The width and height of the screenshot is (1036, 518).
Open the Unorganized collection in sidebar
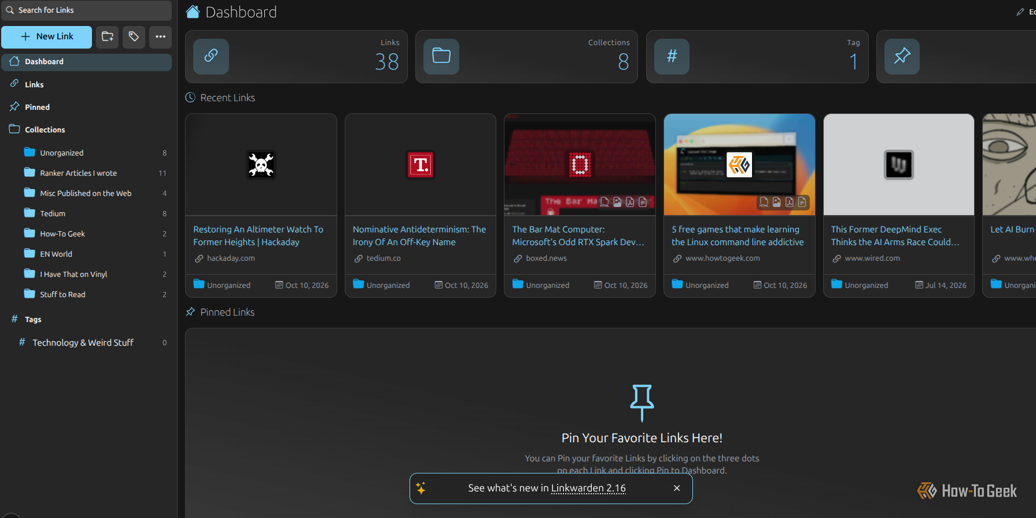click(x=95, y=153)
